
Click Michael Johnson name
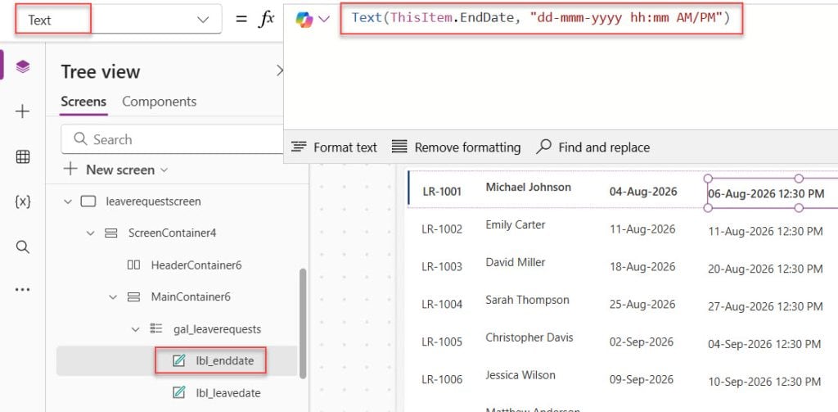tap(528, 187)
